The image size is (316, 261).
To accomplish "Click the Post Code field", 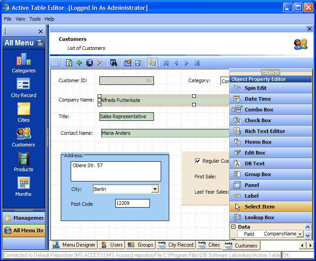I will 132,203.
